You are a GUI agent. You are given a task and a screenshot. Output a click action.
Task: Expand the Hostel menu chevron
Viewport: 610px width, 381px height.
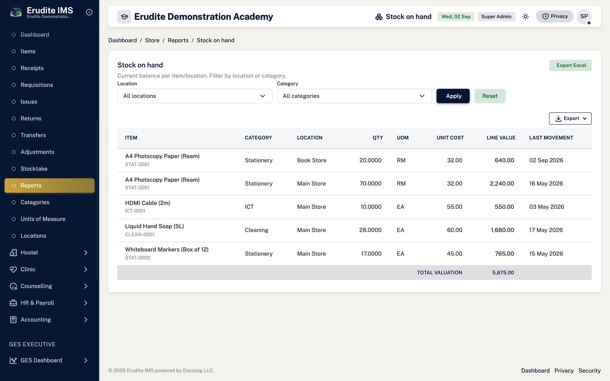coord(86,253)
